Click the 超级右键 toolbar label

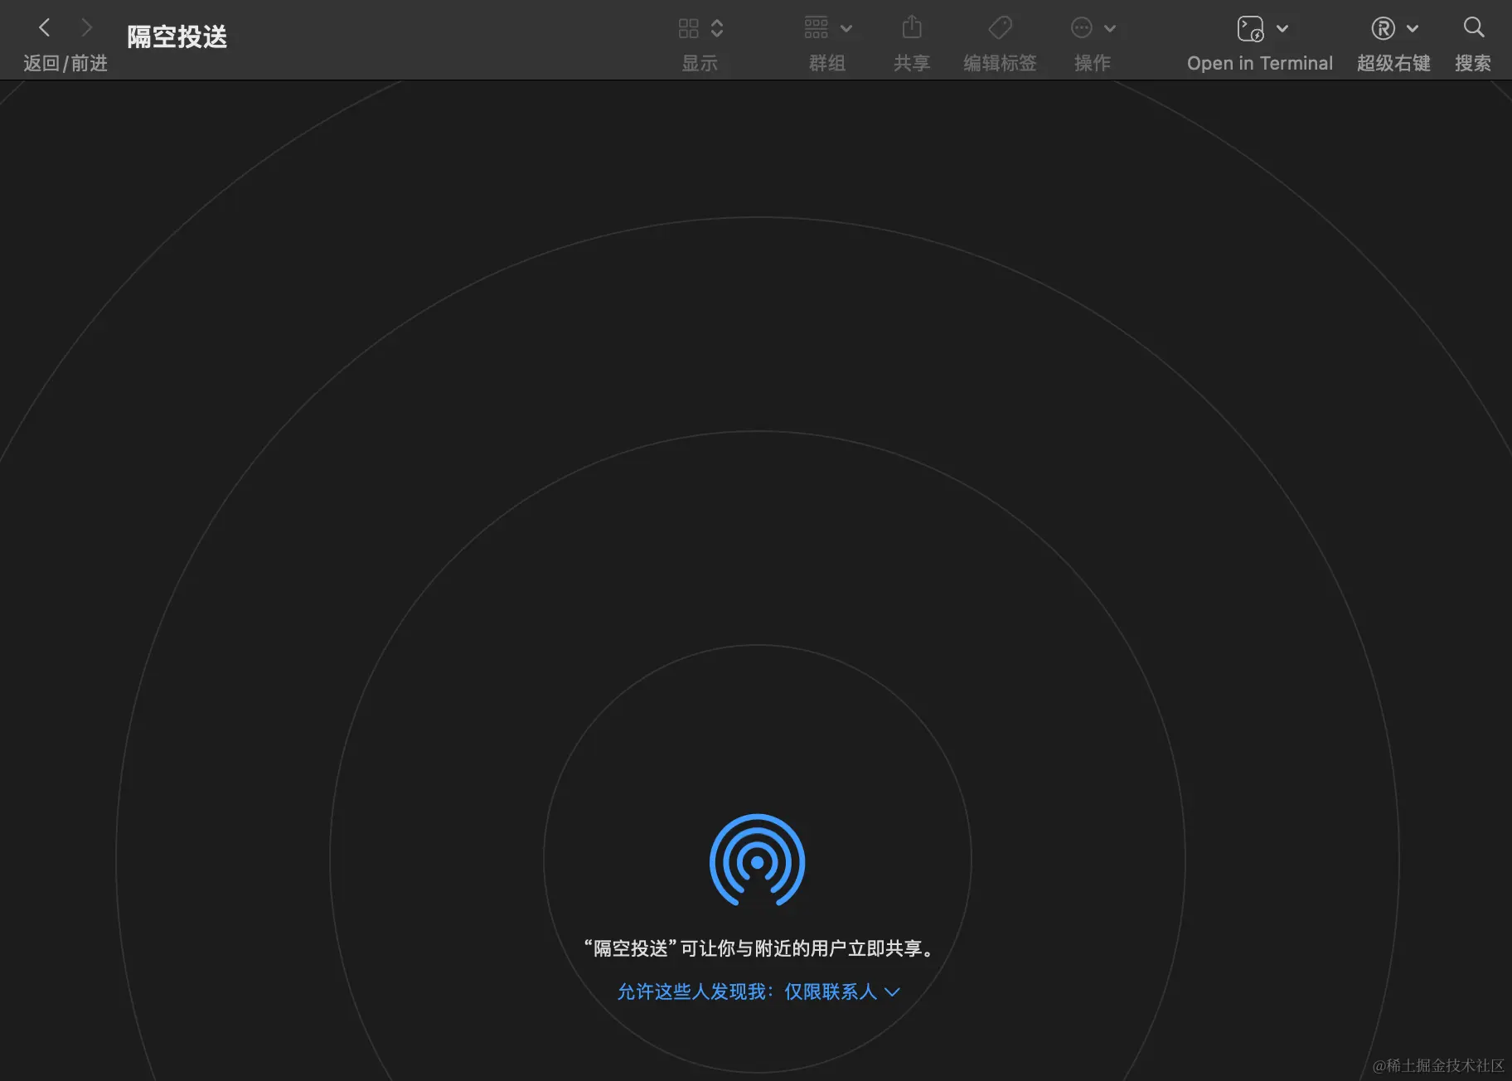(x=1393, y=63)
